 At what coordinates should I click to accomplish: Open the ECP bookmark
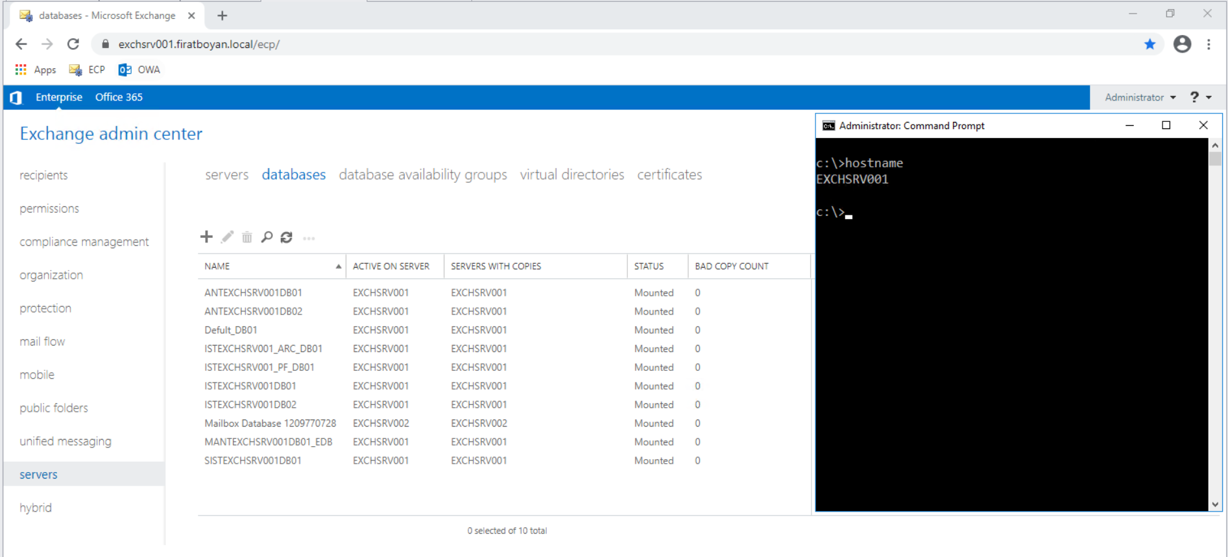coord(87,69)
